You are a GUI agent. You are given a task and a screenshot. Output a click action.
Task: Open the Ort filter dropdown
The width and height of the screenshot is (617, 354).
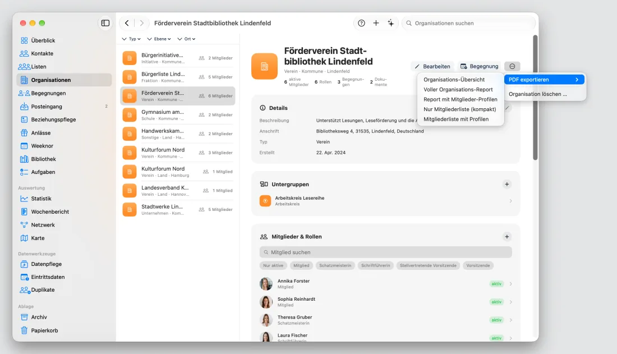186,39
